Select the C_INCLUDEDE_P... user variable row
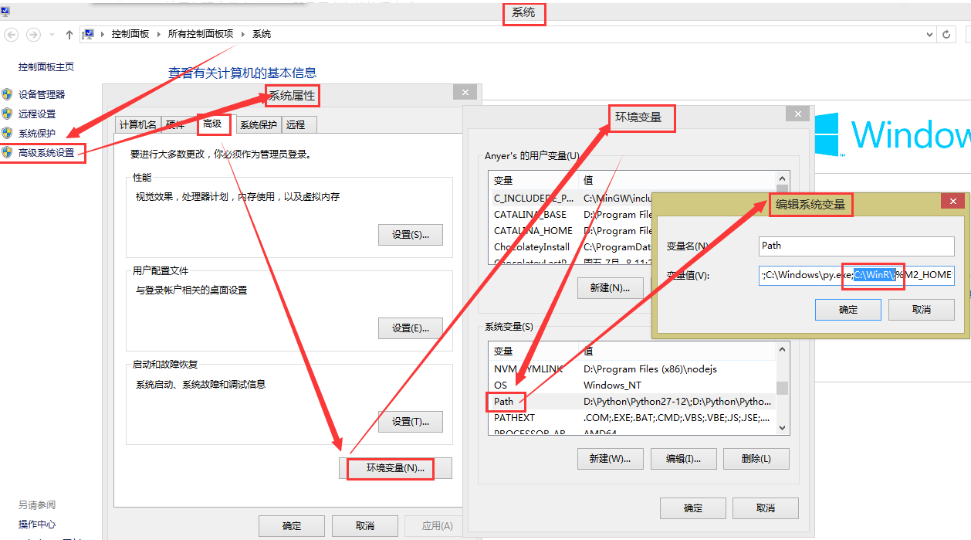Viewport: 971px width, 540px height. coord(571,198)
